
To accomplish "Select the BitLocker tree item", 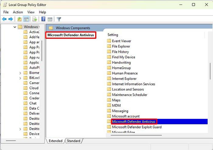I will (34, 78).
